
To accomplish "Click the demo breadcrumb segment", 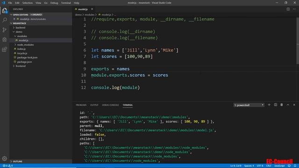I will click(78, 14).
